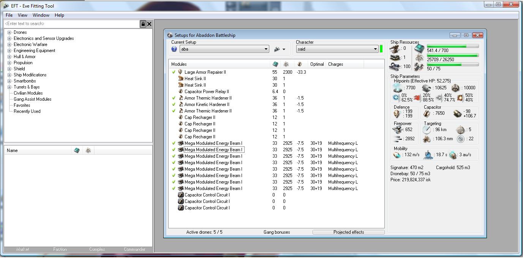Click the armor hitpoints icon showing 10625

point(427,88)
